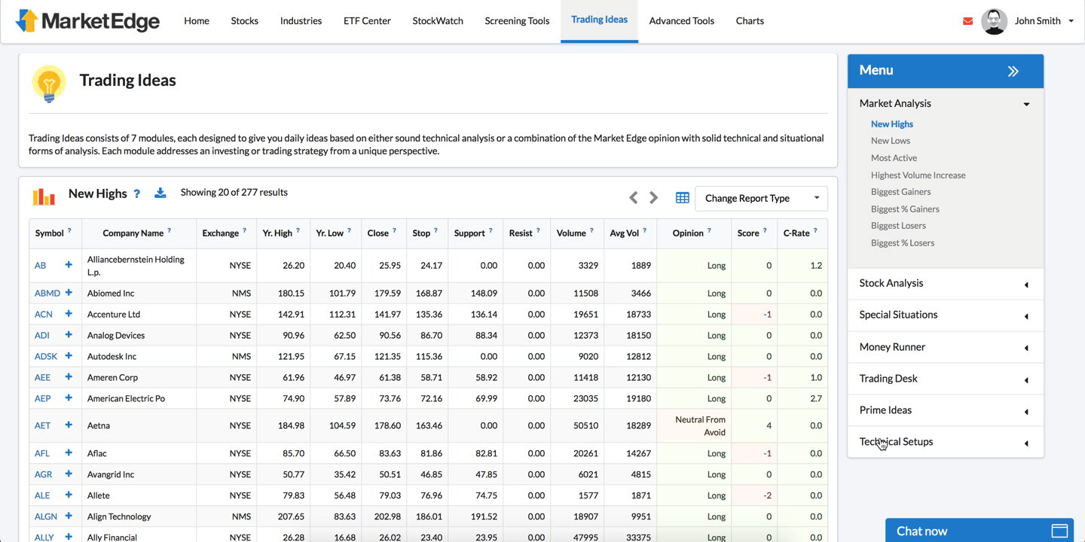Click plus icon next to ADSK
This screenshot has height=542, width=1085.
pyautogui.click(x=69, y=355)
